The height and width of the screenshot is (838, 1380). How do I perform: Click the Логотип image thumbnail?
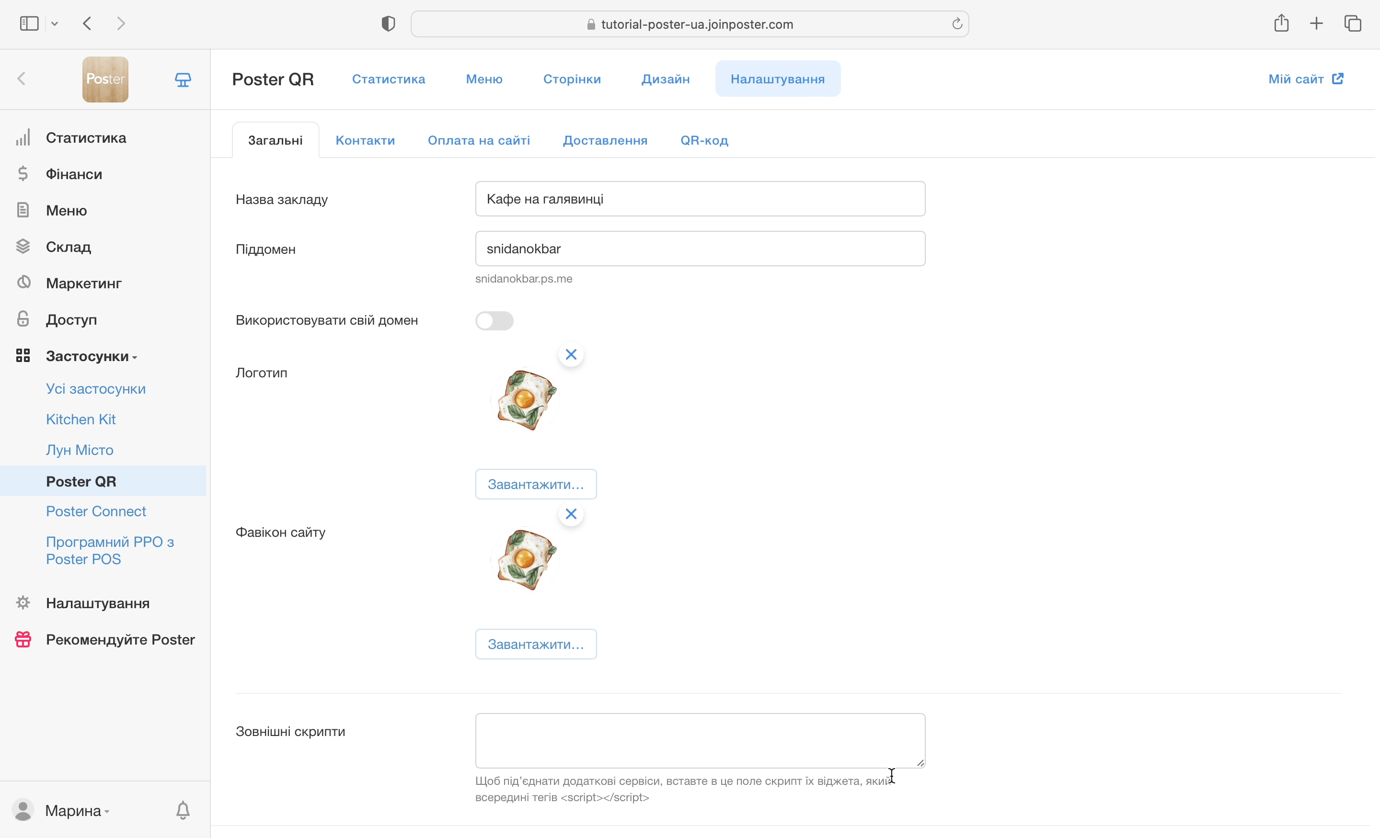525,400
